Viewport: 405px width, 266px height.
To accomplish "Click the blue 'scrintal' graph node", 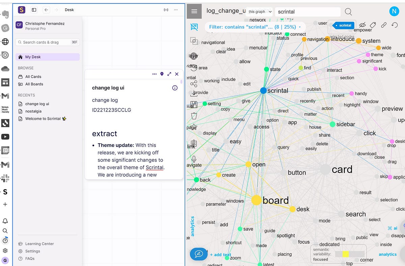I will pos(264,90).
